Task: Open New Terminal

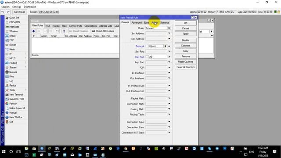Action: pos(16,95)
